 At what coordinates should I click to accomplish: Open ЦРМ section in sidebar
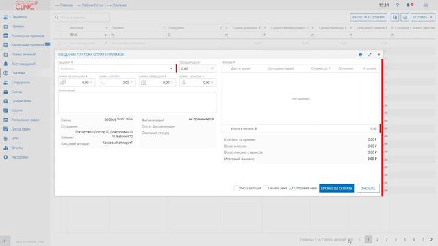point(15,138)
